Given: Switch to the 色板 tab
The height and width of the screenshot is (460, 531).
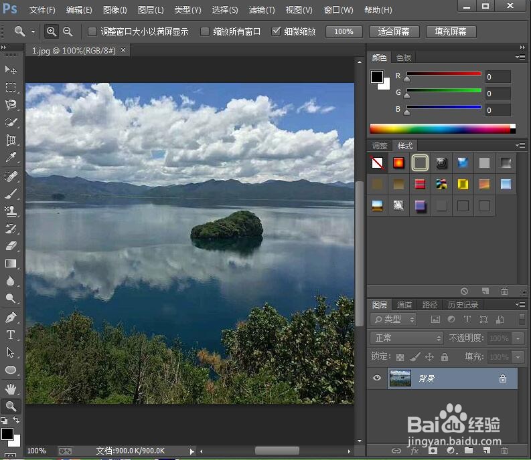Looking at the screenshot, I should click(x=404, y=57).
